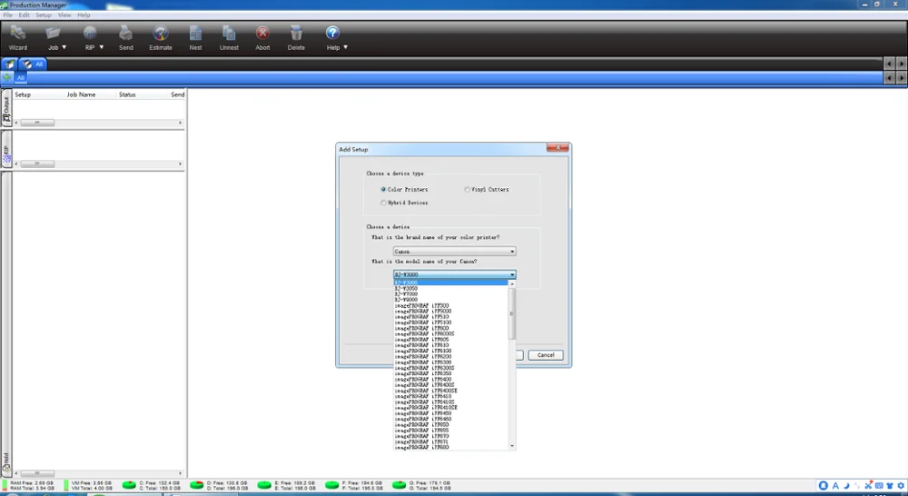
Task: Click the C drive disk usage icon
Action: coord(129,485)
